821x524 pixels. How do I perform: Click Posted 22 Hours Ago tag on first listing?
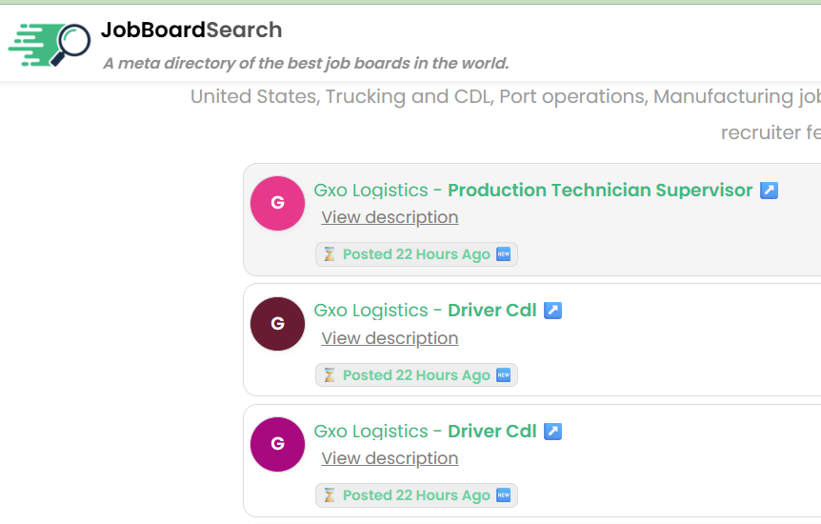click(416, 254)
